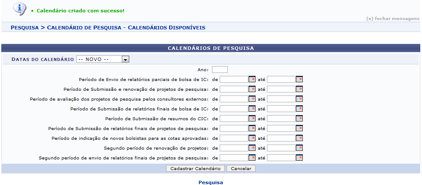Open start-date calendar for Submissão e renovação de projetos
Screen dimensions: 422x185
252,89
